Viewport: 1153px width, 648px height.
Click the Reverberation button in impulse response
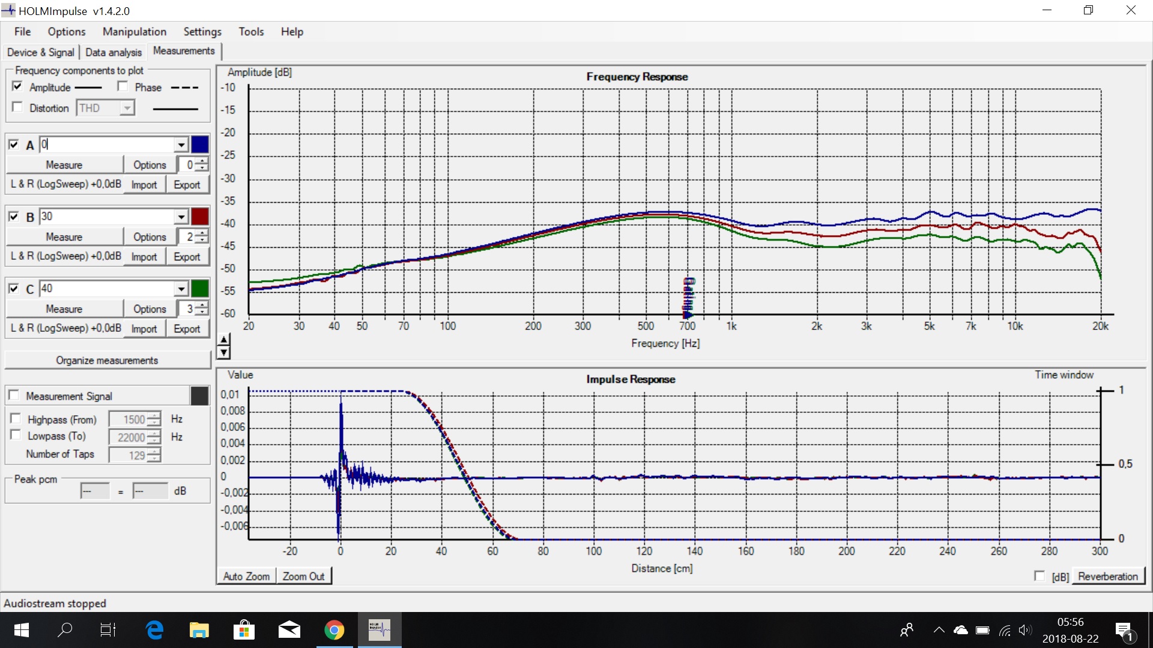[x=1109, y=576]
